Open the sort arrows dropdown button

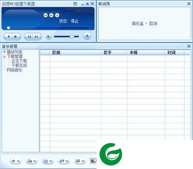[x=64, y=161]
